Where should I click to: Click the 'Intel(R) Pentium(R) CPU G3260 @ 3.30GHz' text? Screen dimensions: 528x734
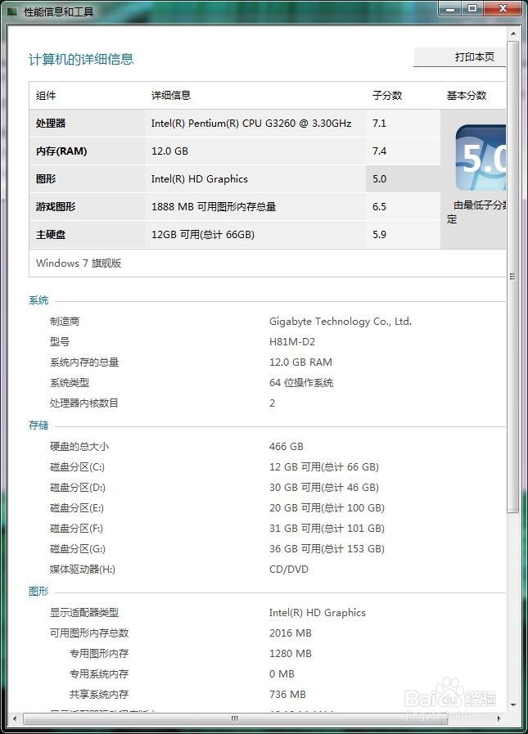coord(251,124)
